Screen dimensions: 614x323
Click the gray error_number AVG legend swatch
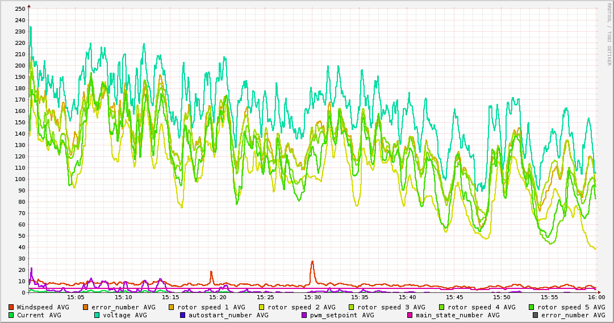(x=535, y=315)
